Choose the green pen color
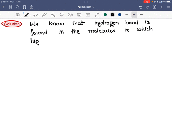 coord(105,15)
